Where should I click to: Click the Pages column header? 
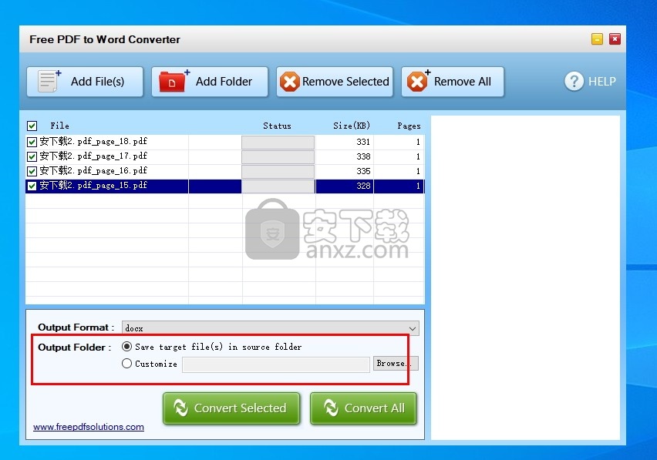[x=409, y=126]
